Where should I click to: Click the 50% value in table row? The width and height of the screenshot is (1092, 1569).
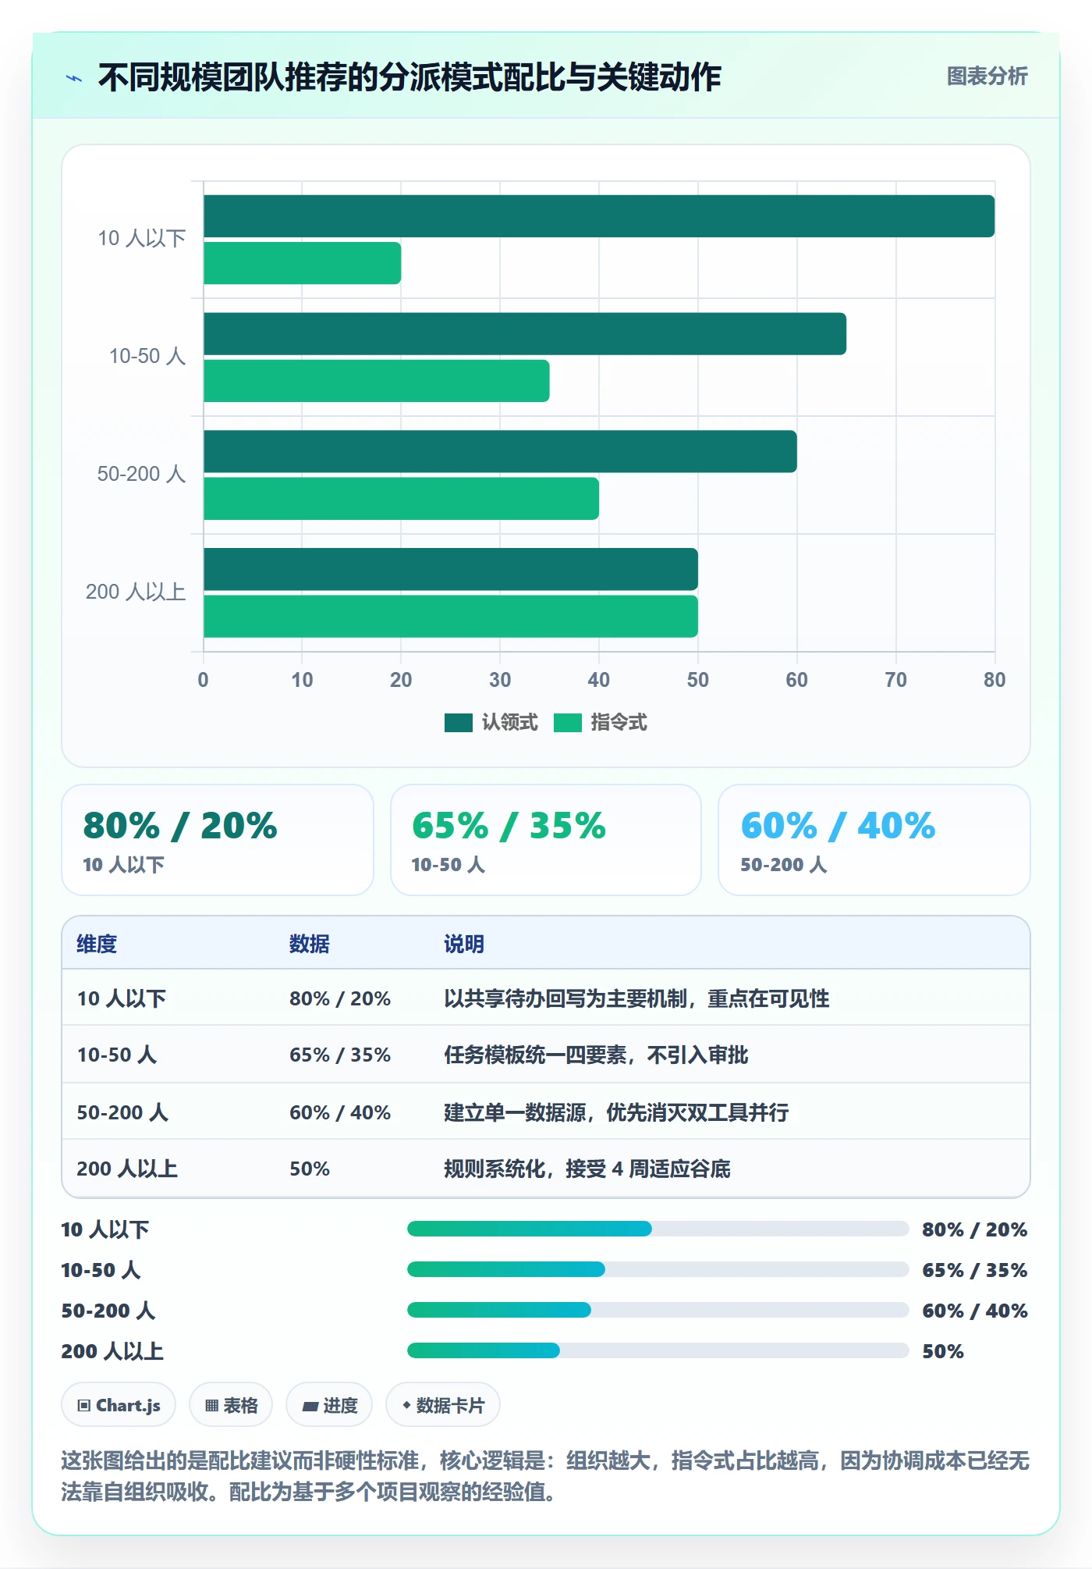pos(310,1169)
